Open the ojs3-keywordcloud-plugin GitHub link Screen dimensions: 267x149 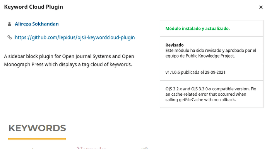(x=75, y=37)
